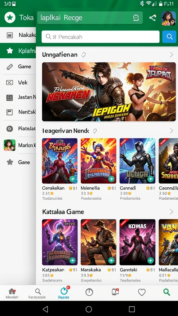Open Vek in the sidebar
Screen dimensions: 178x316
[x=18, y=82]
